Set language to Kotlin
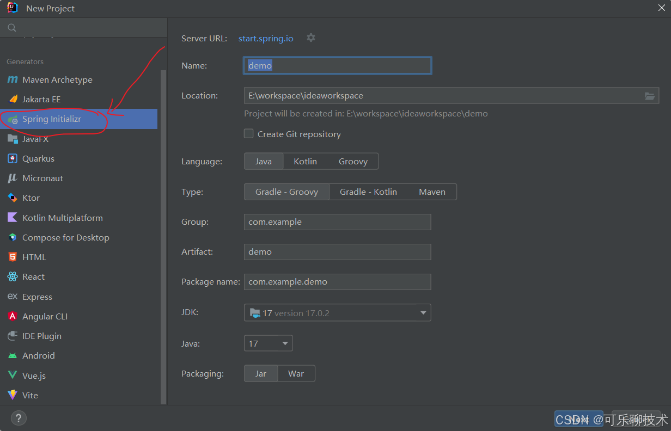The width and height of the screenshot is (671, 431). tap(305, 162)
